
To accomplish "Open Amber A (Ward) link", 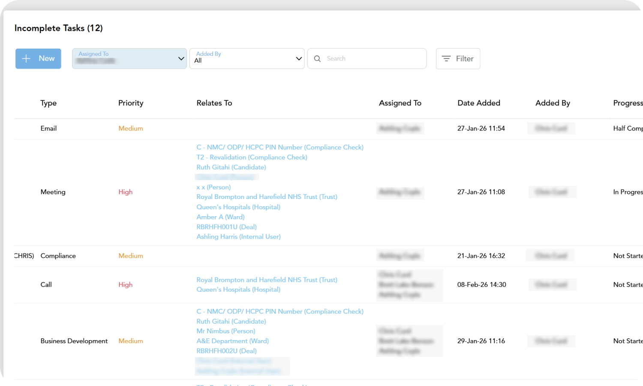I will (x=220, y=217).
